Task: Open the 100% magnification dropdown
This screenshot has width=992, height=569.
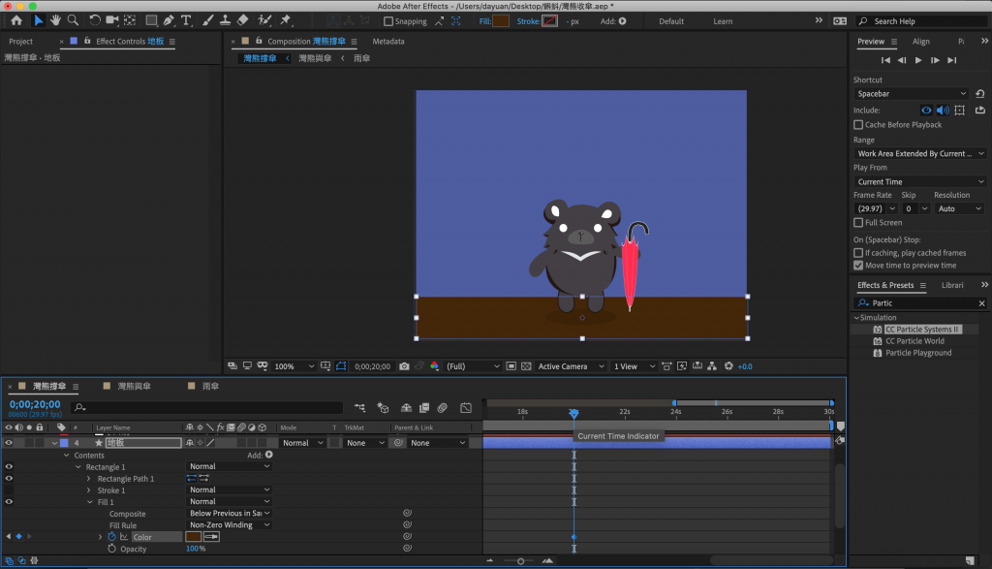Action: pyautogui.click(x=294, y=366)
